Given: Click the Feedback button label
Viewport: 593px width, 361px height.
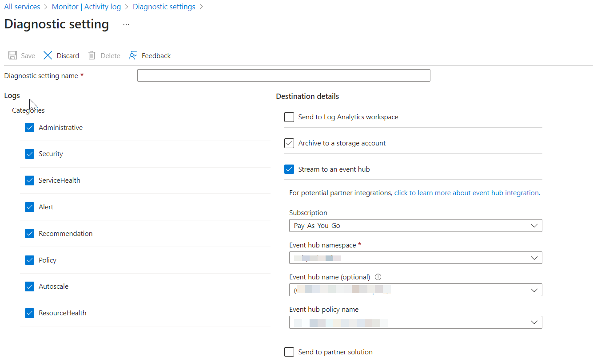Looking at the screenshot, I should (x=156, y=56).
